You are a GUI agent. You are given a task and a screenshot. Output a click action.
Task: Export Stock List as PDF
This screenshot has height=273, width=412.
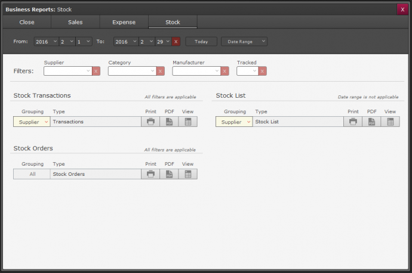click(x=371, y=122)
